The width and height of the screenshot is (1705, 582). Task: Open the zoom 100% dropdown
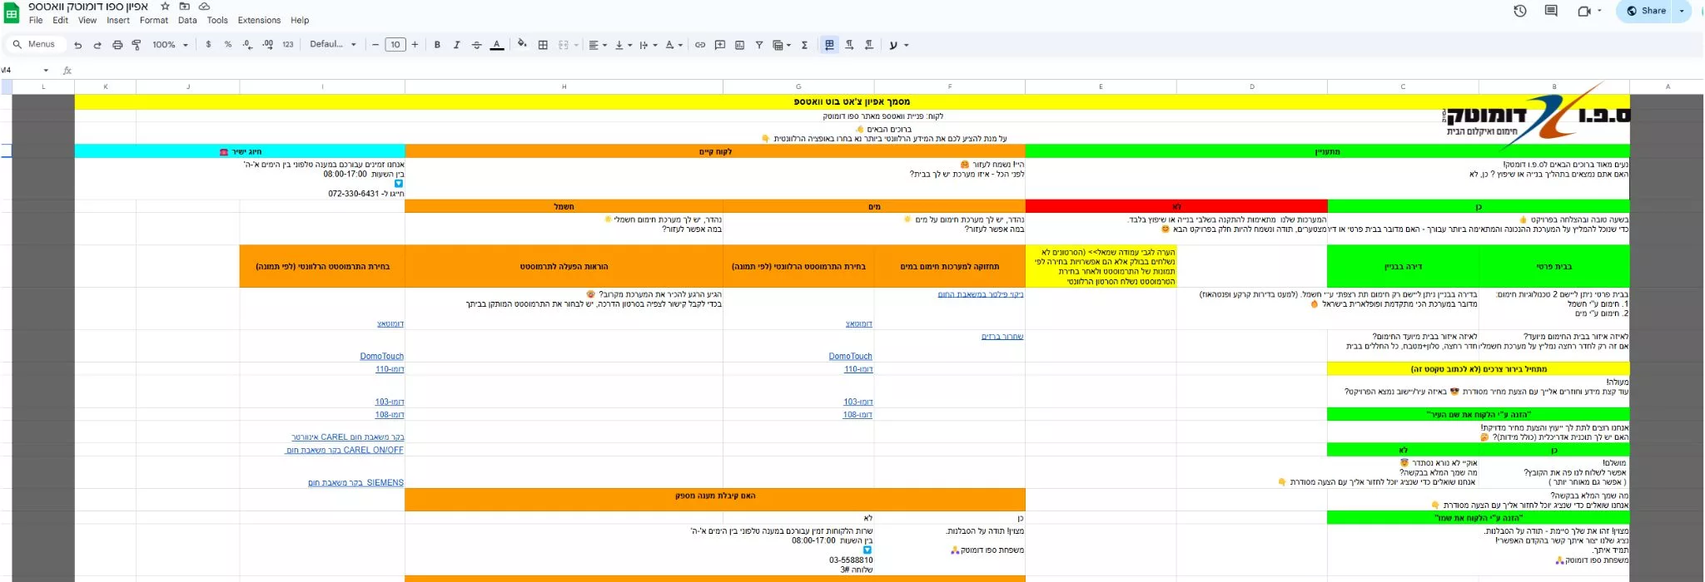170,45
